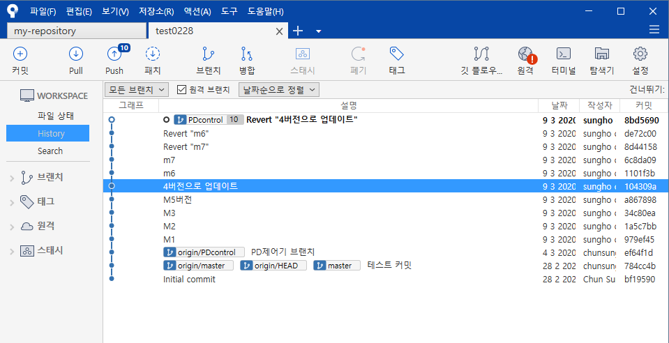Click the 커밋 (Commit) toolbar icon

click(x=20, y=54)
